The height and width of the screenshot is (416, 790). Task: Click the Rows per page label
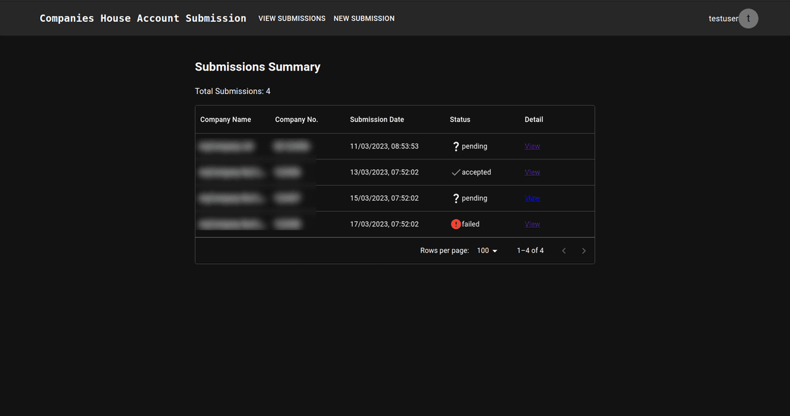point(444,251)
